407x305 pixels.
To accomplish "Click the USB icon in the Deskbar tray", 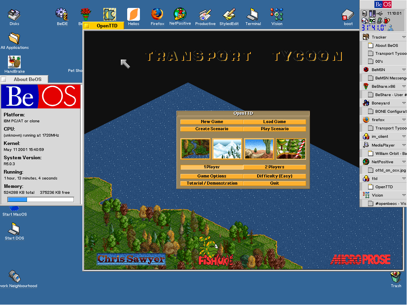I will coord(379,14).
